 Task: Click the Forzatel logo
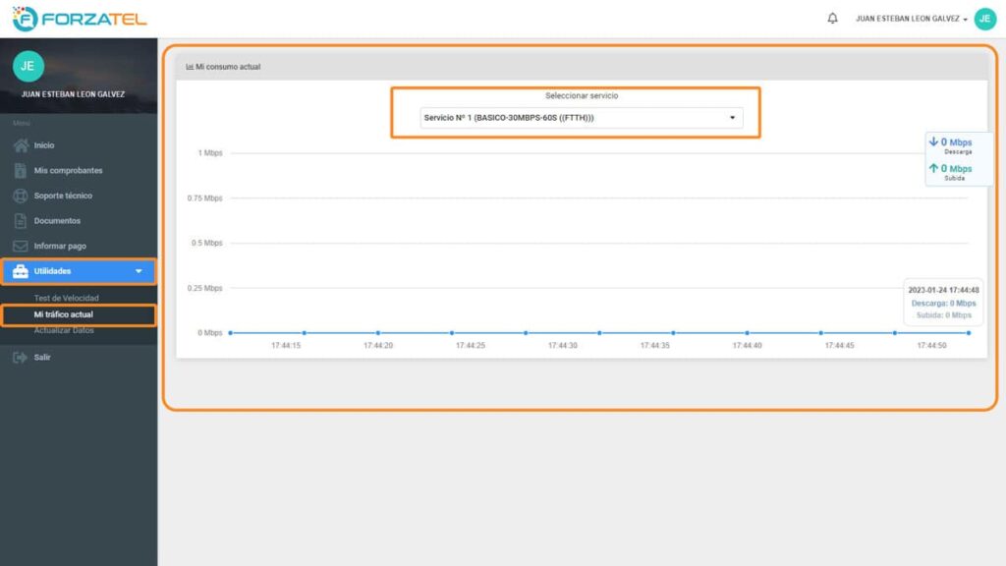click(x=79, y=19)
